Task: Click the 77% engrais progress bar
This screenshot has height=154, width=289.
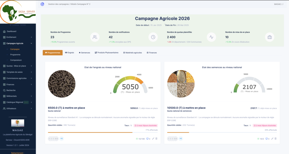Action: point(90,132)
